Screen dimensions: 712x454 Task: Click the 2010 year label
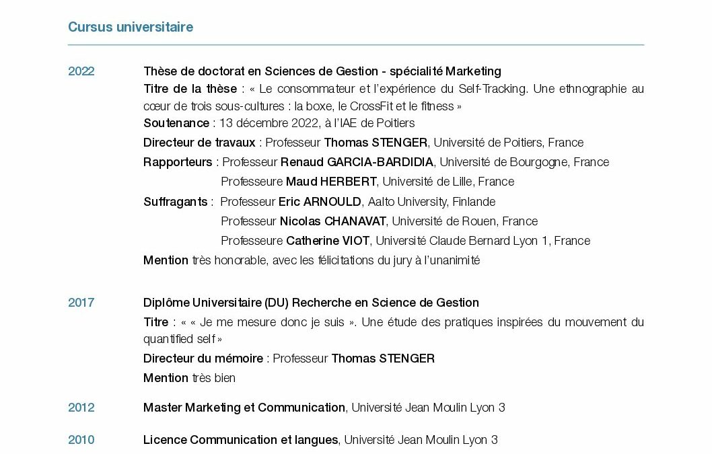pos(81,440)
